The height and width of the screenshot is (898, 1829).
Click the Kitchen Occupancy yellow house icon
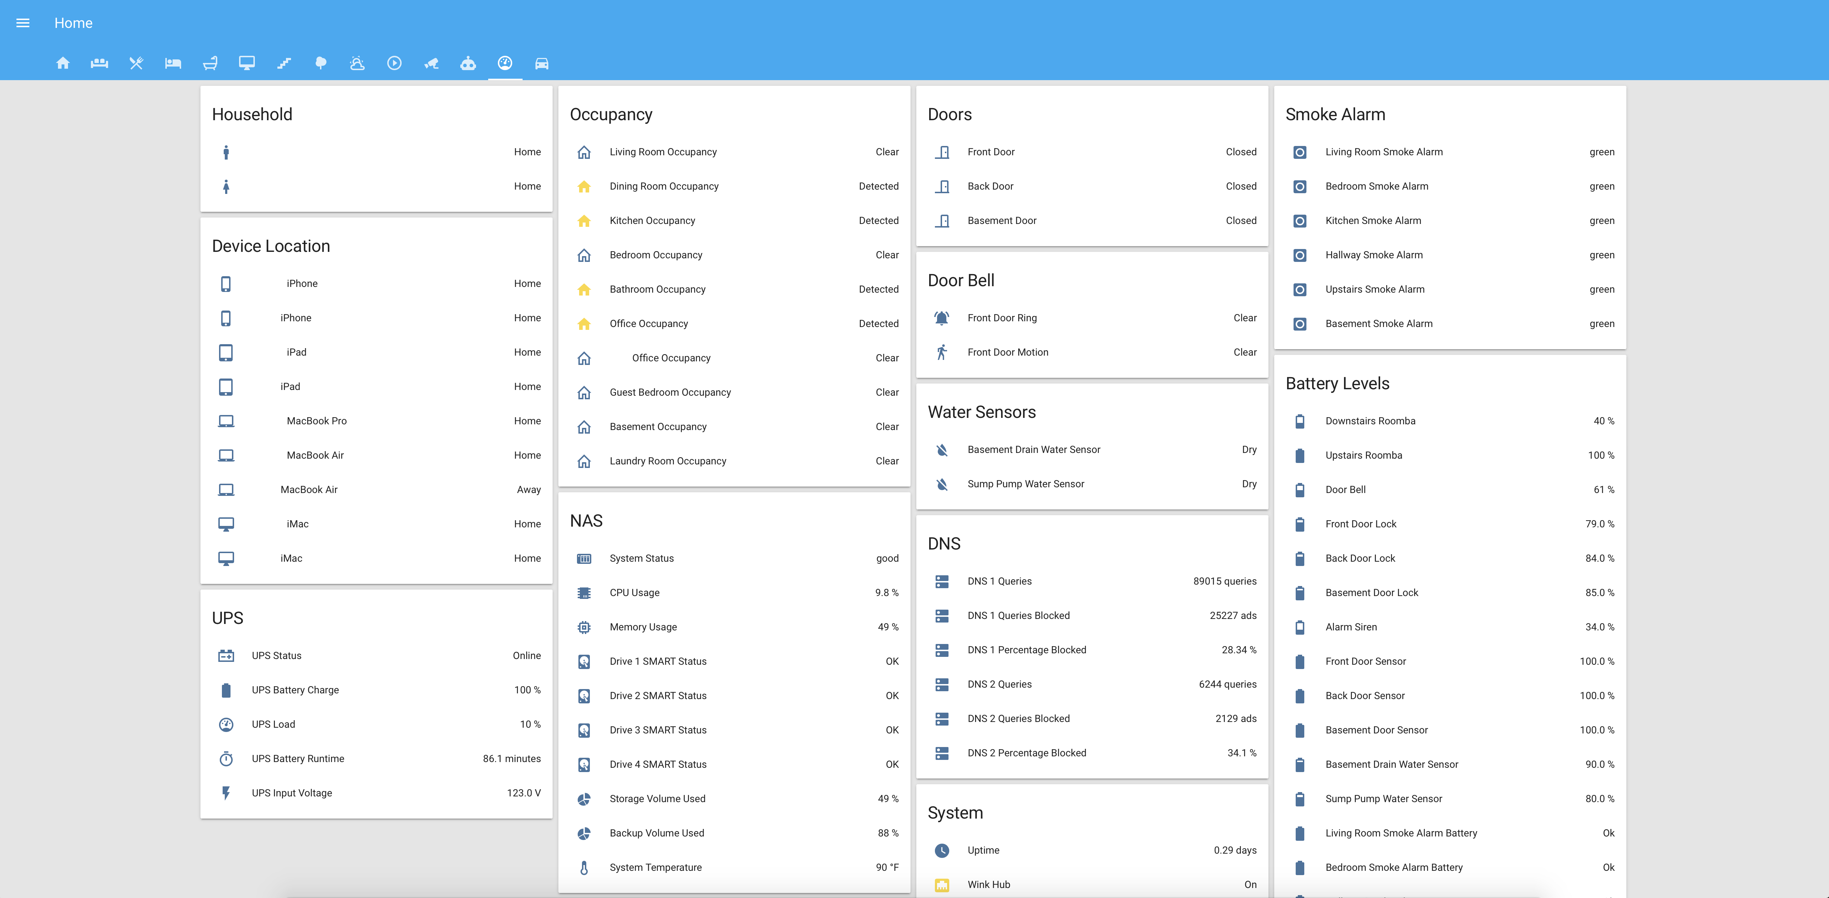[584, 221]
